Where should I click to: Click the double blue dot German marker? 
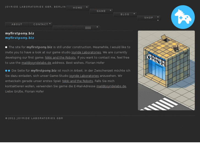tap(7, 70)
